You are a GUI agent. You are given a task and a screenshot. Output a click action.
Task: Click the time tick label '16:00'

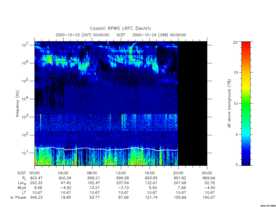150,173
